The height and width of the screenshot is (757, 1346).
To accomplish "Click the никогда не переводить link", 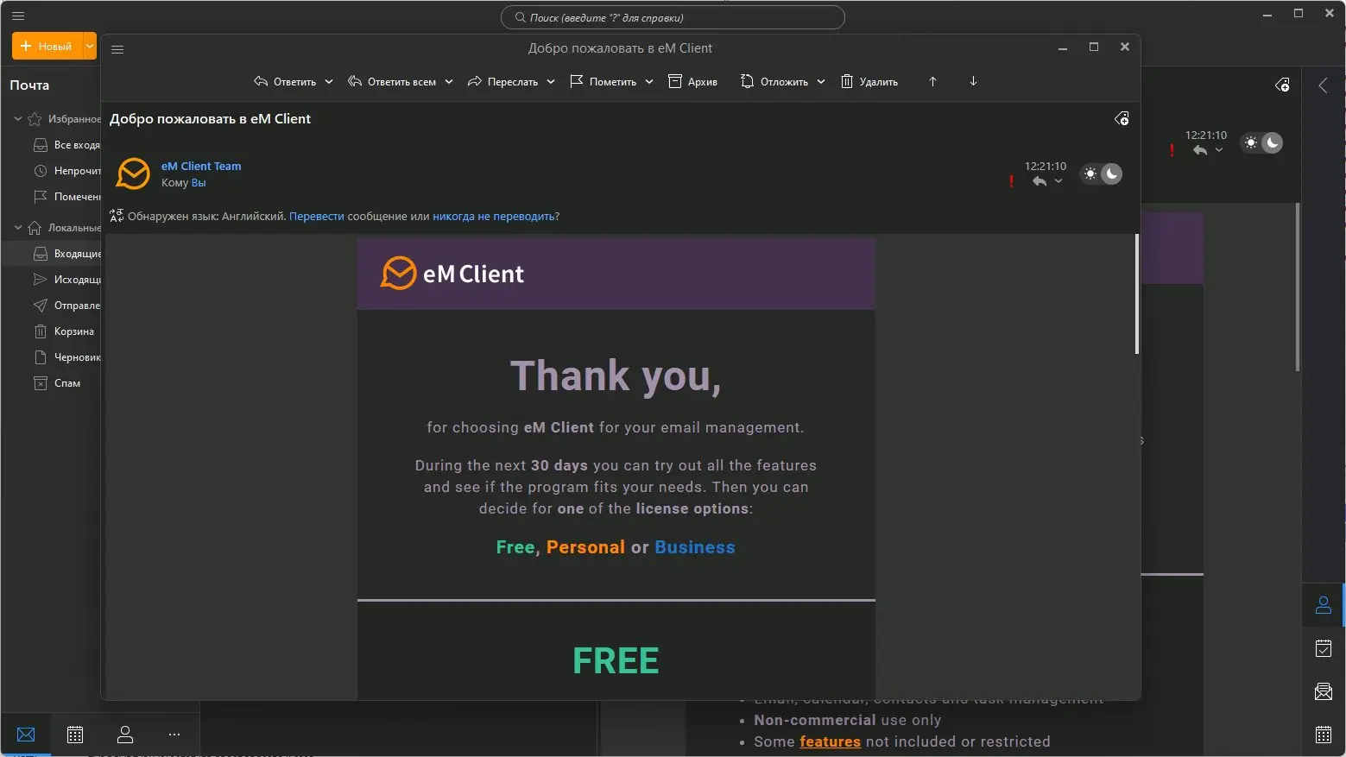I will pos(494,217).
